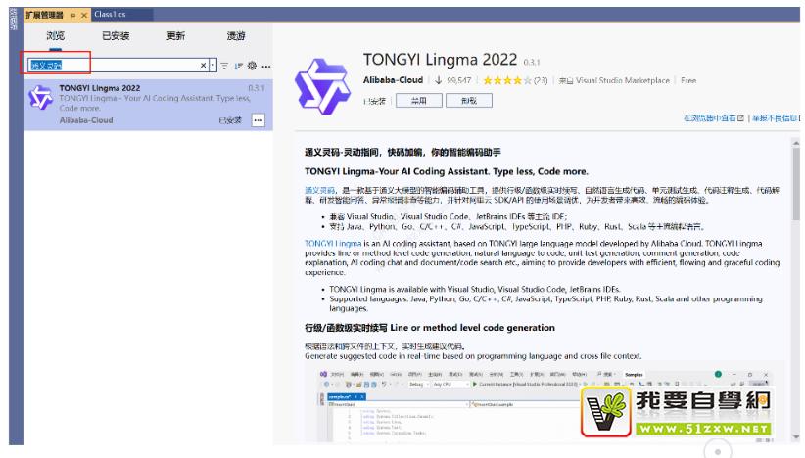The height and width of the screenshot is (458, 805).
Task: Click the TONGYI Lingma icon in results list
Action: 40,97
